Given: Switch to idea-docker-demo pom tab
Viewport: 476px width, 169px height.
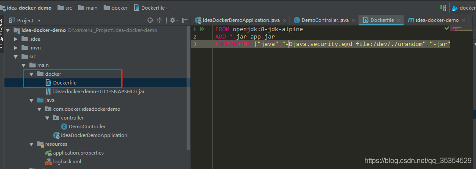Looking at the screenshot, I should [437, 20].
